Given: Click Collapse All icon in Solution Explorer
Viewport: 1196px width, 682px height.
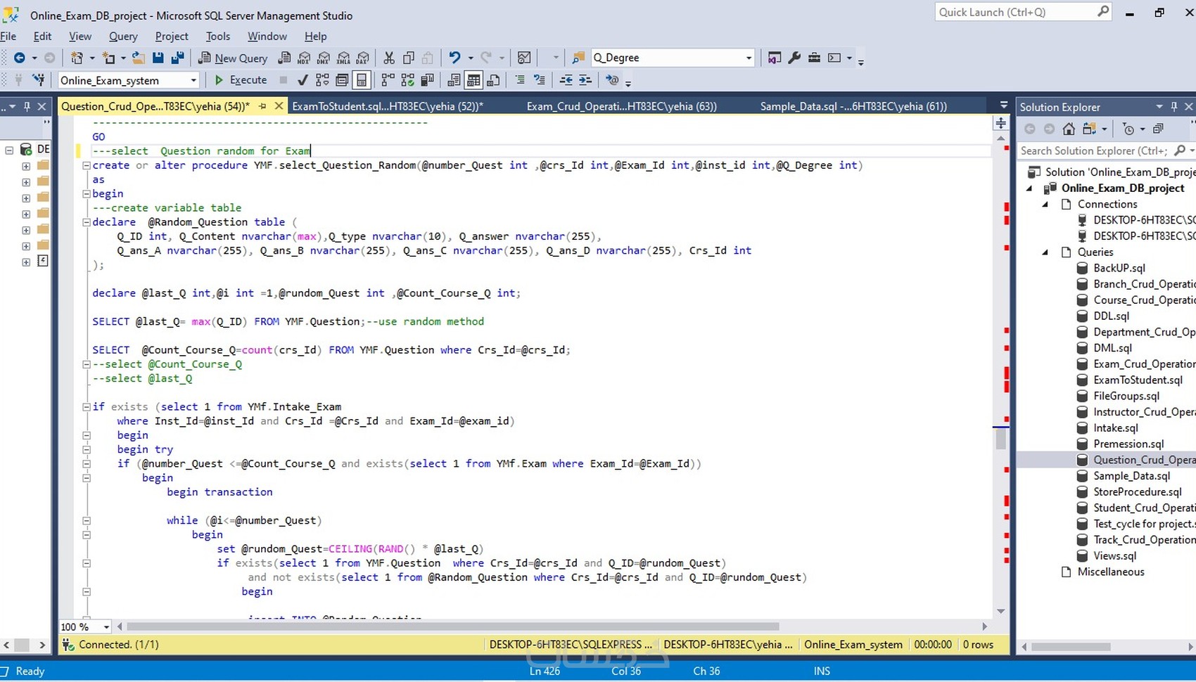Looking at the screenshot, I should 1158,129.
